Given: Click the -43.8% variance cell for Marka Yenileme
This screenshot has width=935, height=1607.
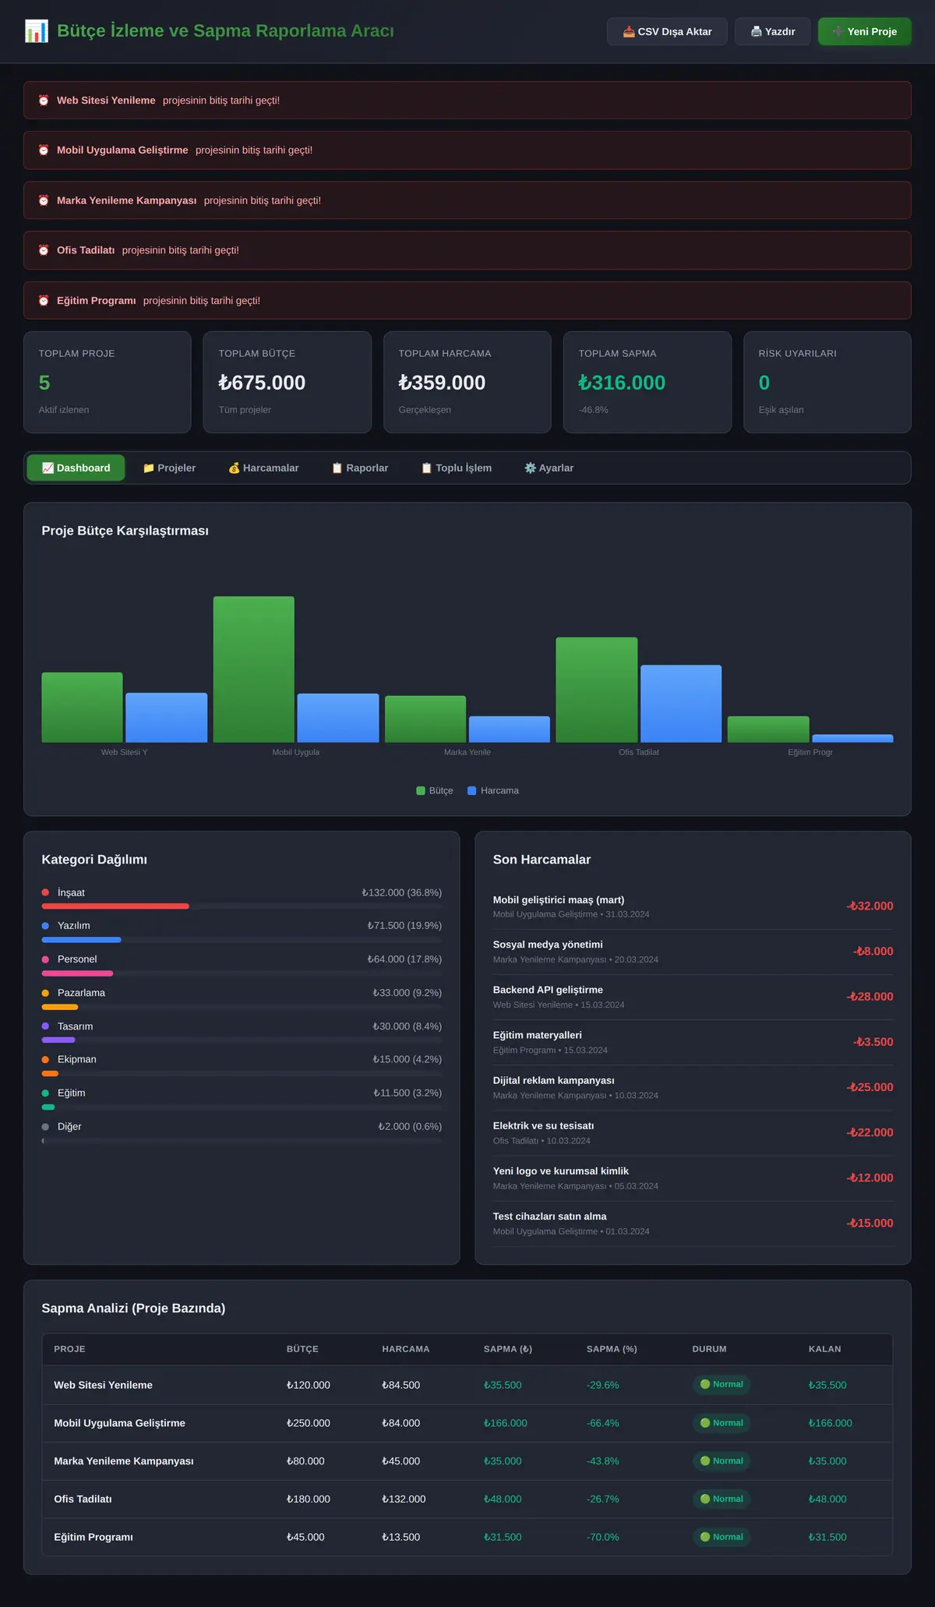Looking at the screenshot, I should [x=603, y=1461].
